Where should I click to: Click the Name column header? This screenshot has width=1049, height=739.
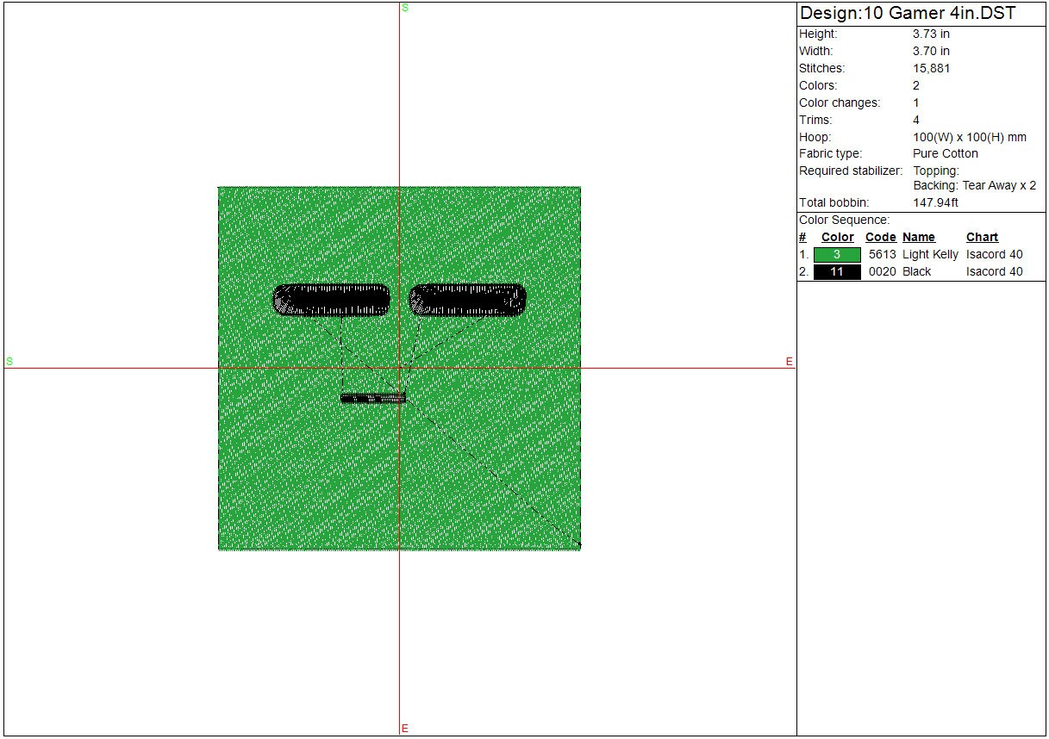pyautogui.click(x=918, y=238)
